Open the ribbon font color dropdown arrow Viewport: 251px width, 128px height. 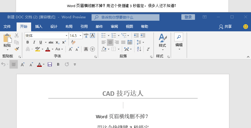click(x=52, y=49)
